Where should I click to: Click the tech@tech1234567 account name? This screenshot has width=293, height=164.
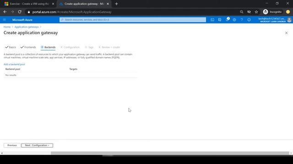click(272, 19)
